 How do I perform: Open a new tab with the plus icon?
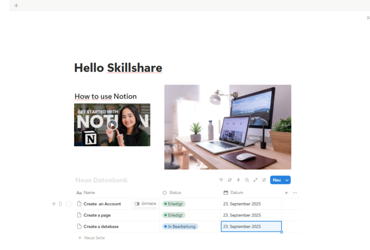click(16, 6)
